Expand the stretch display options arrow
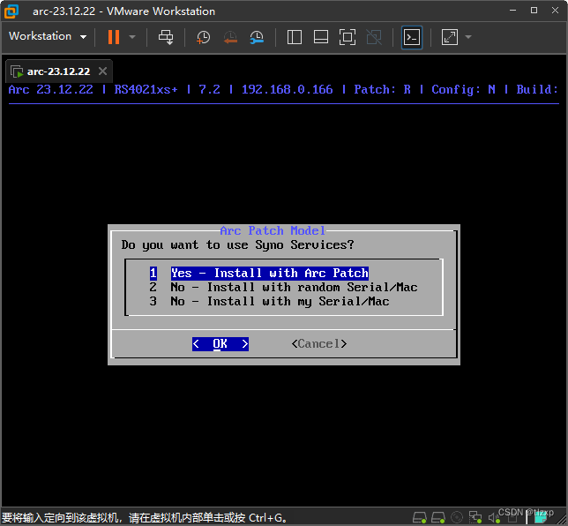Screen dimensions: 568x526 [x=468, y=37]
